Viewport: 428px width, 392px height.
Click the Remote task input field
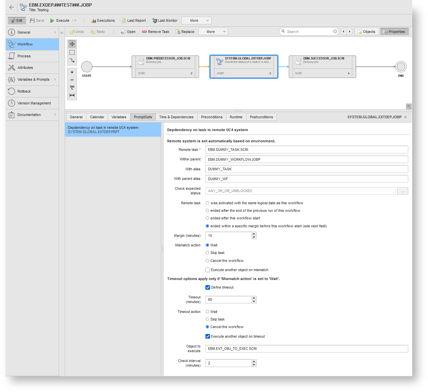(307, 150)
